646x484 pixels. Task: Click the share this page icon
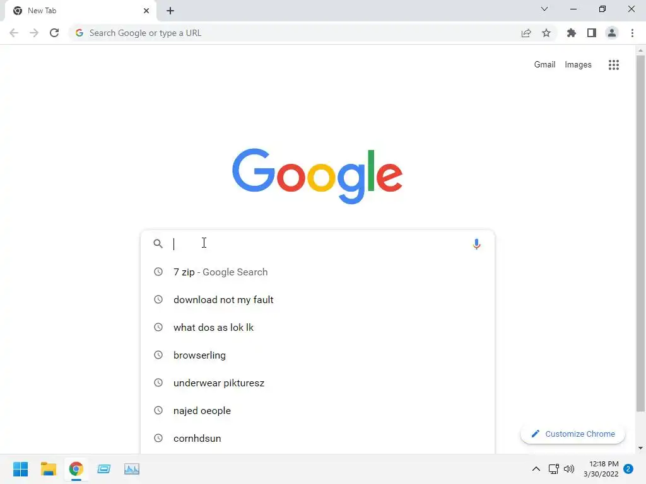tap(526, 33)
